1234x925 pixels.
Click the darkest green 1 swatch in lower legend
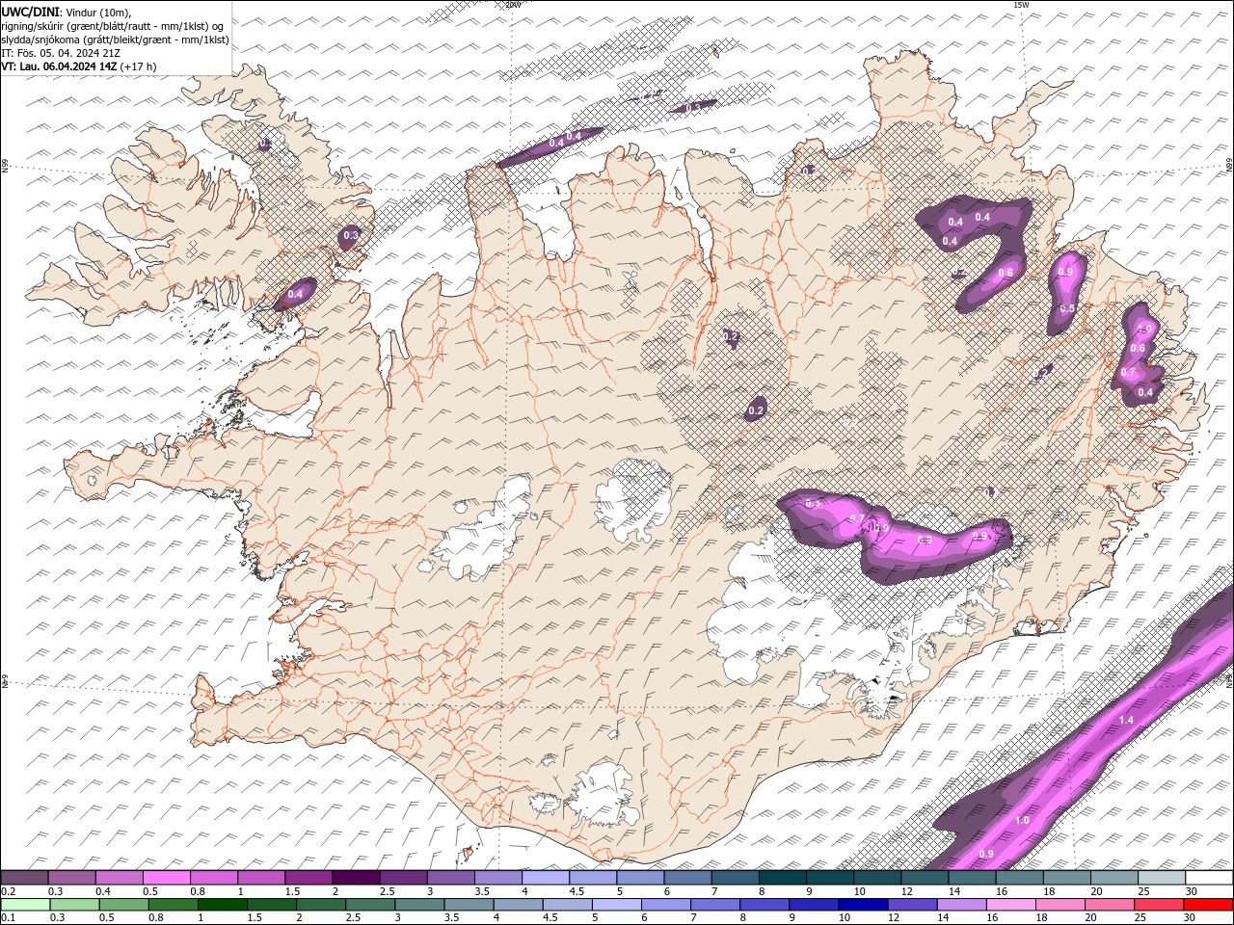point(223,905)
